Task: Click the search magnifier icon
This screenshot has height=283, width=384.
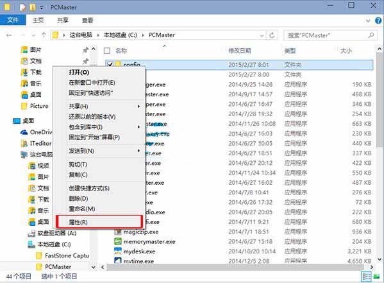Action: (371, 35)
